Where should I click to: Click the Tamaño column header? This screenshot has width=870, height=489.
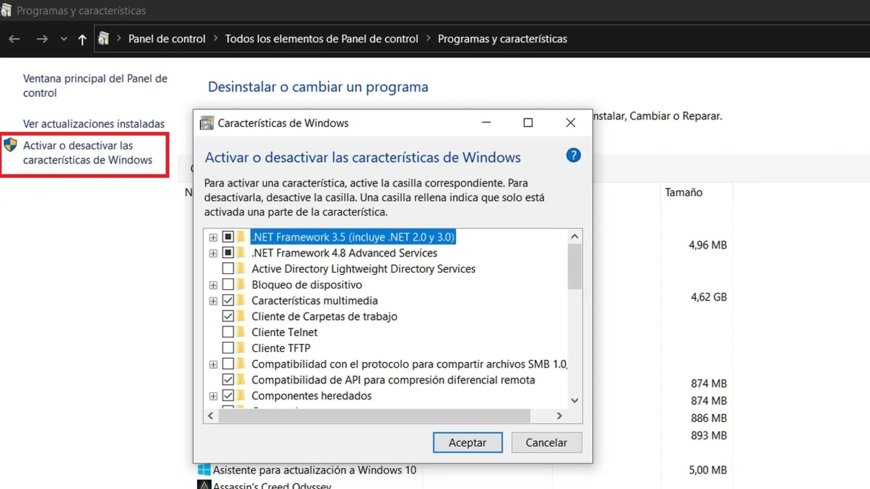683,192
